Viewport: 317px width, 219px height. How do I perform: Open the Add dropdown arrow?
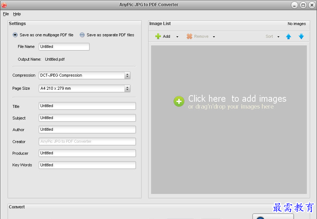pyautogui.click(x=177, y=37)
